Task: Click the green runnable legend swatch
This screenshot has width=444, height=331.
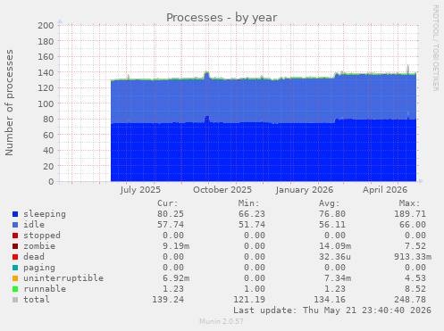Action: (15, 289)
